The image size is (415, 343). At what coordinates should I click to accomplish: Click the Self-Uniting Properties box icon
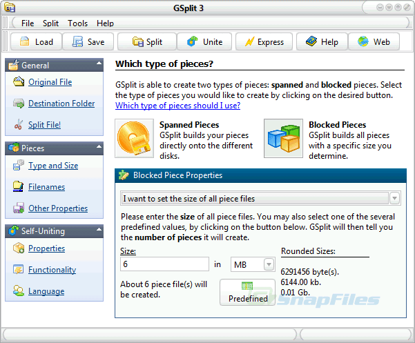coord(19,248)
